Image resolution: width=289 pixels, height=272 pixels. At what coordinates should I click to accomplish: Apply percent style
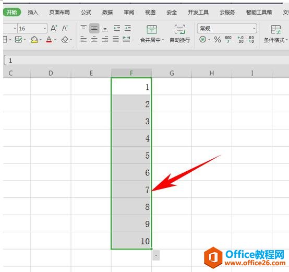pyautogui.click(x=218, y=40)
